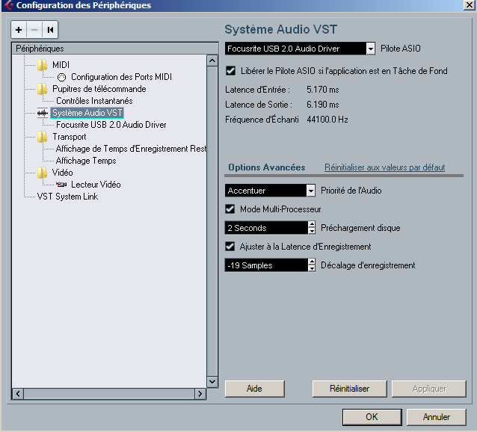The height and width of the screenshot is (432, 477).
Task: Click the OK button
Action: pos(372,416)
